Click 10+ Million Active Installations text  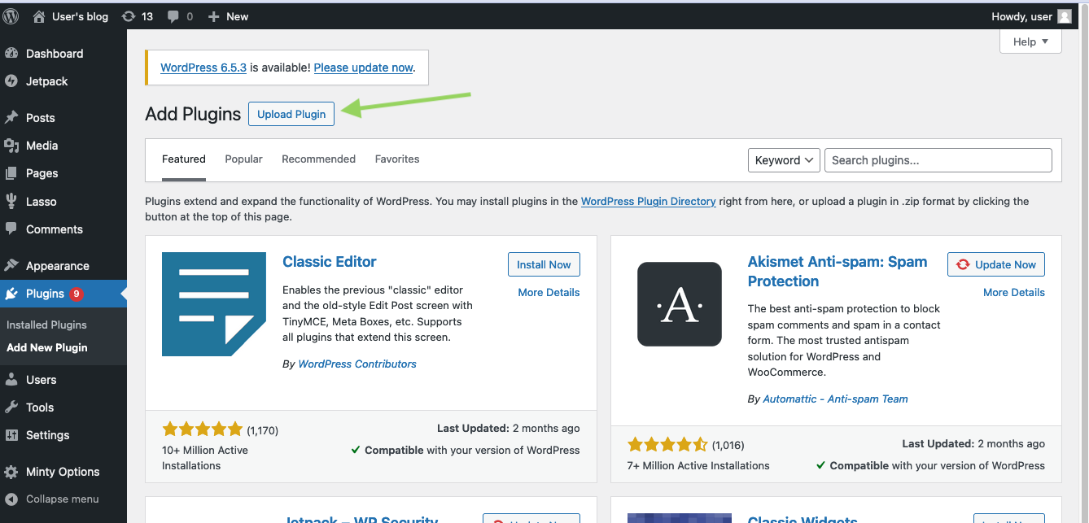(x=205, y=458)
